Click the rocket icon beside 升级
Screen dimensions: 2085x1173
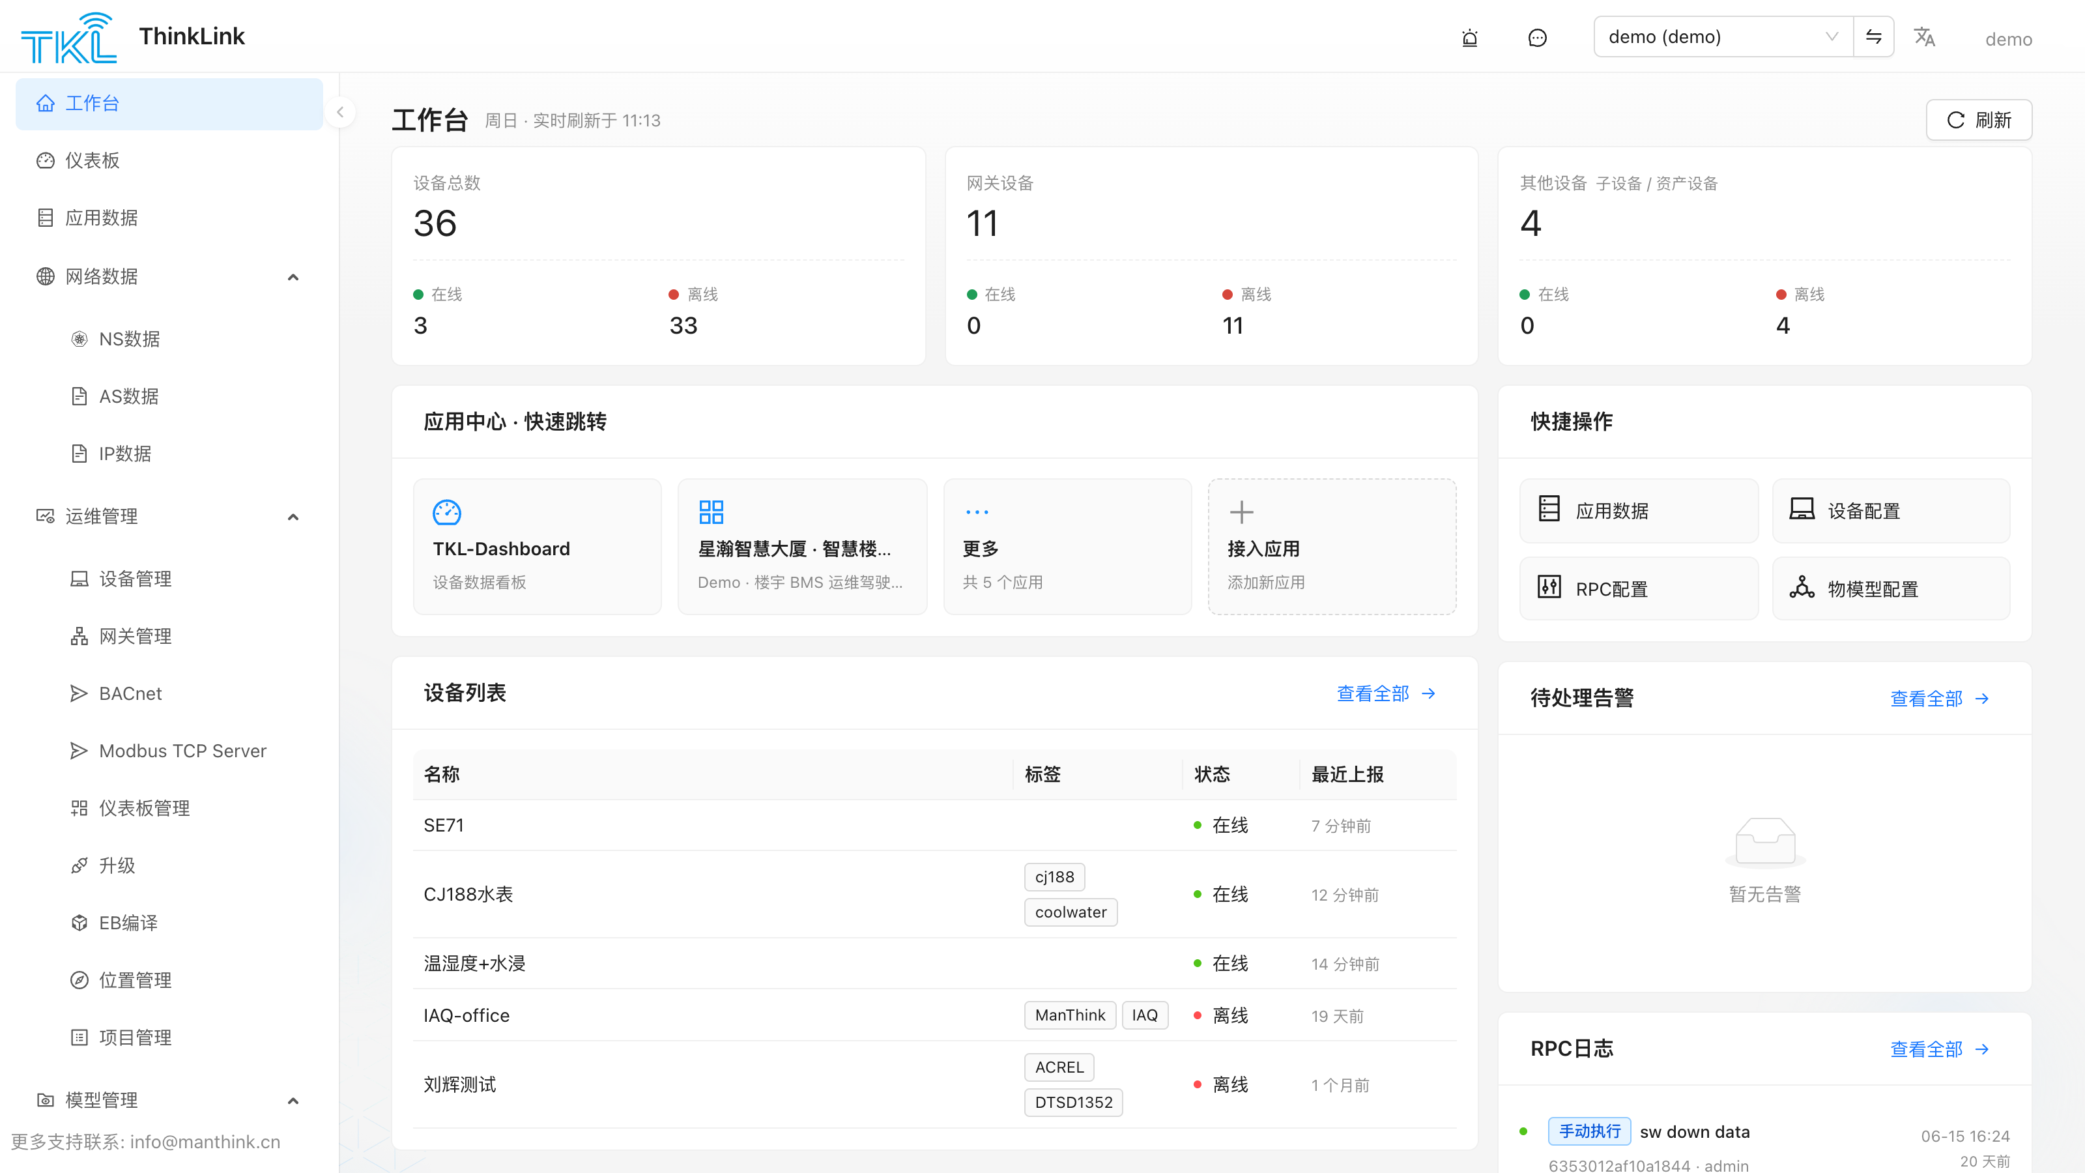coord(78,865)
